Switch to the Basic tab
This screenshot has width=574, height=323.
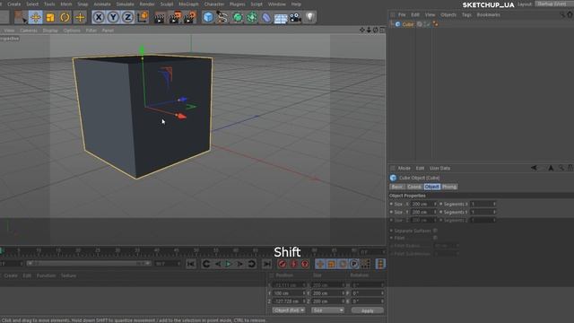point(397,187)
